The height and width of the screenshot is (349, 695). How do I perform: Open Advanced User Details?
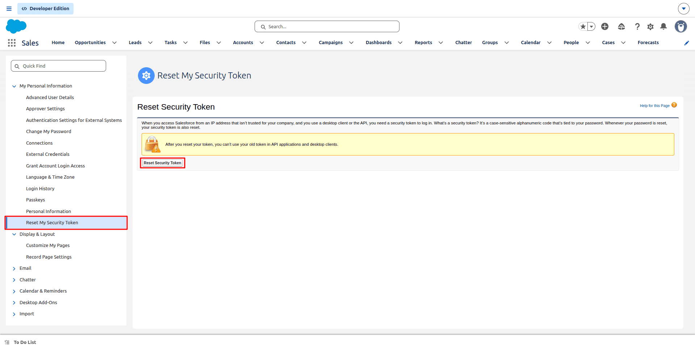point(50,97)
